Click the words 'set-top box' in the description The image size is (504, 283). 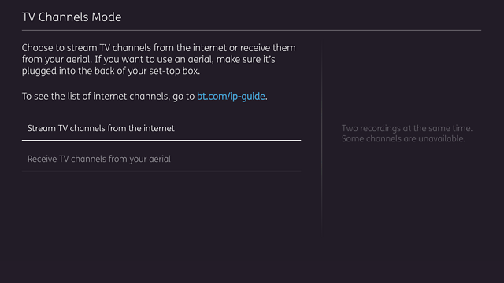[175, 71]
